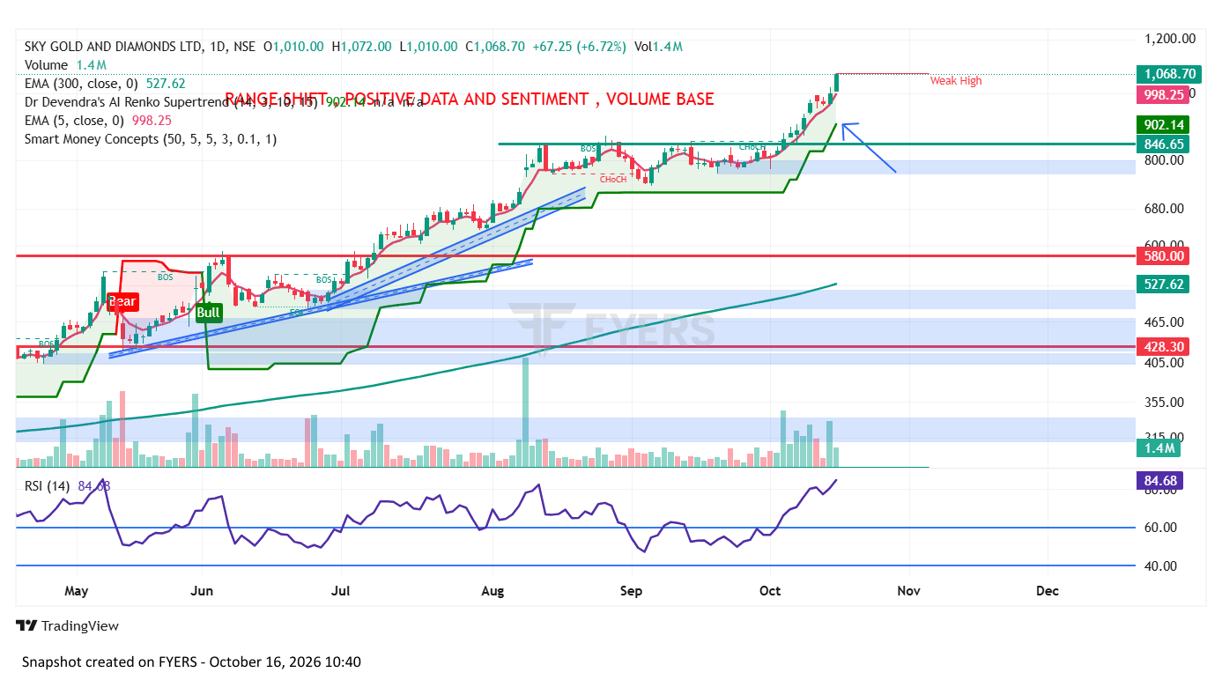Select Oct on the time axis
1222x680 pixels.
[770, 591]
